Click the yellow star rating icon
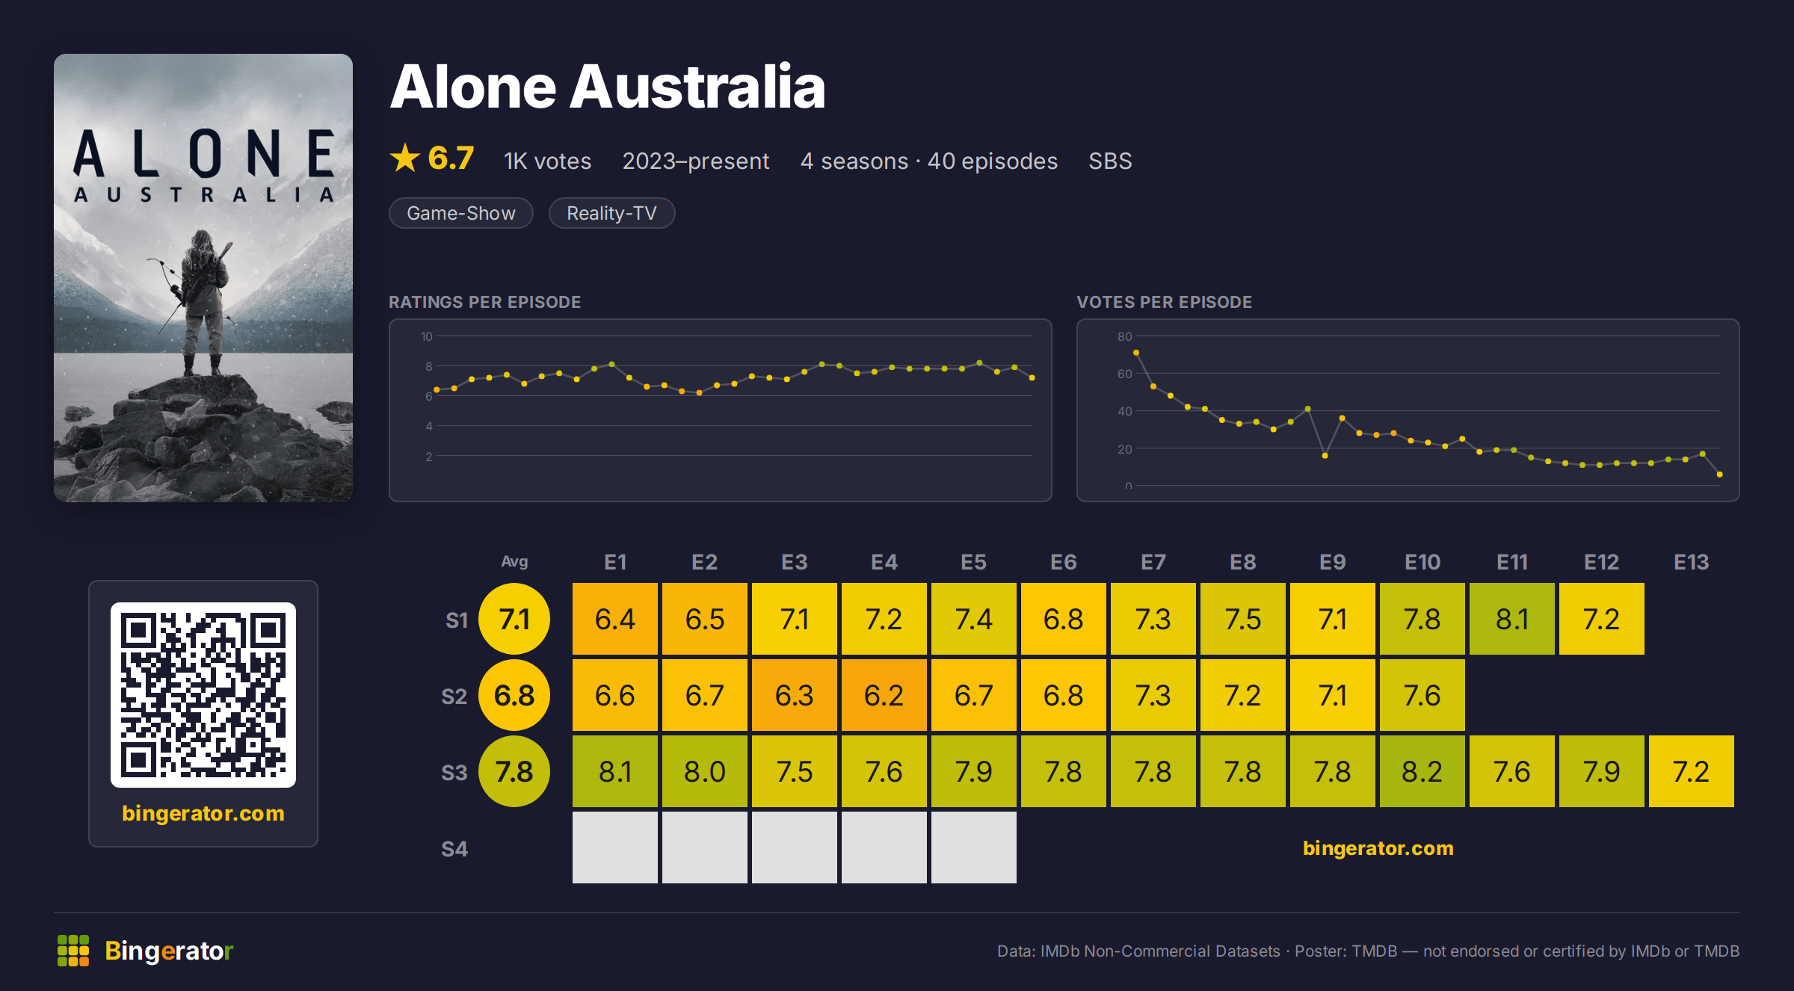The image size is (1794, 991). (405, 158)
